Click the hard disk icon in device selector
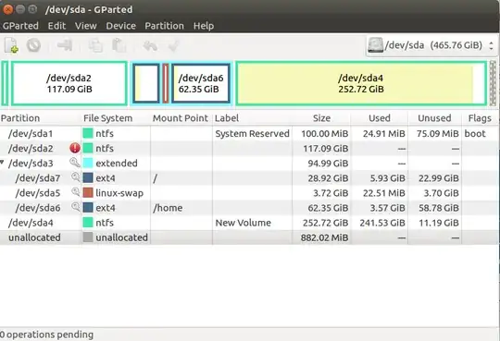Image resolution: width=500 pixels, height=341 pixels. tap(375, 45)
